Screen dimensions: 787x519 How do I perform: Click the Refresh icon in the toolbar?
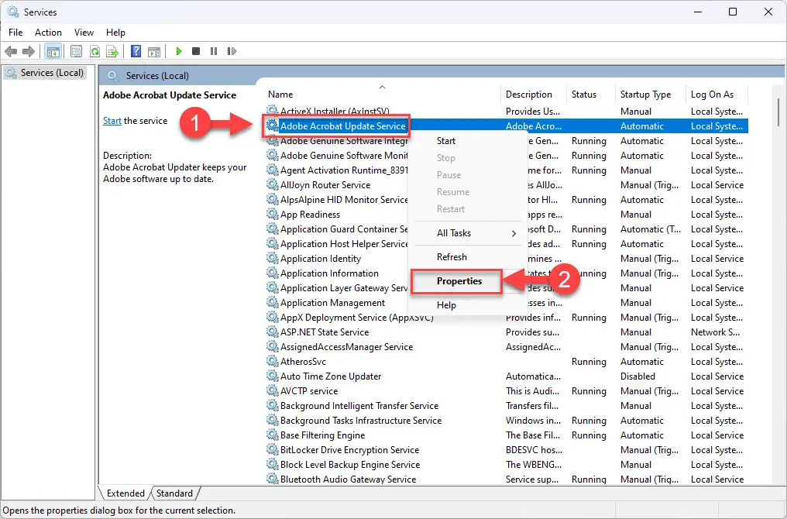coord(94,51)
